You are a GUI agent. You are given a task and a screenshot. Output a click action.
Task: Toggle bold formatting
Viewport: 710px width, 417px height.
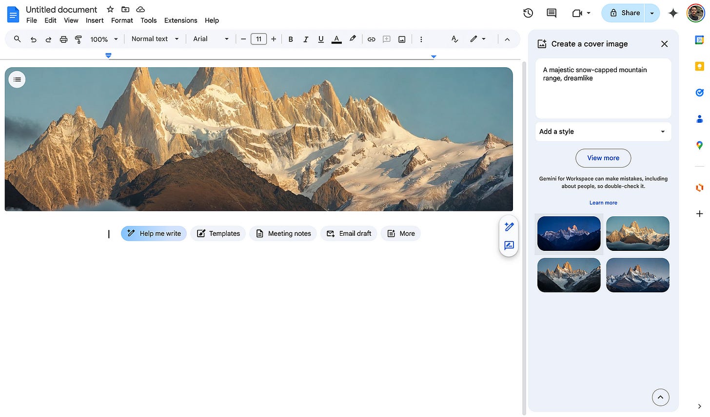[x=291, y=39]
